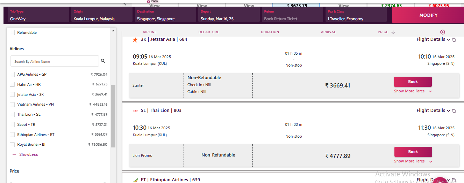The height and width of the screenshot is (183, 464).
Task: Check the Jetstar Asia - 3K filter
Action: click(x=12, y=94)
